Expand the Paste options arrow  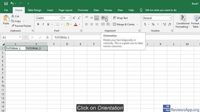[x=6, y=27]
